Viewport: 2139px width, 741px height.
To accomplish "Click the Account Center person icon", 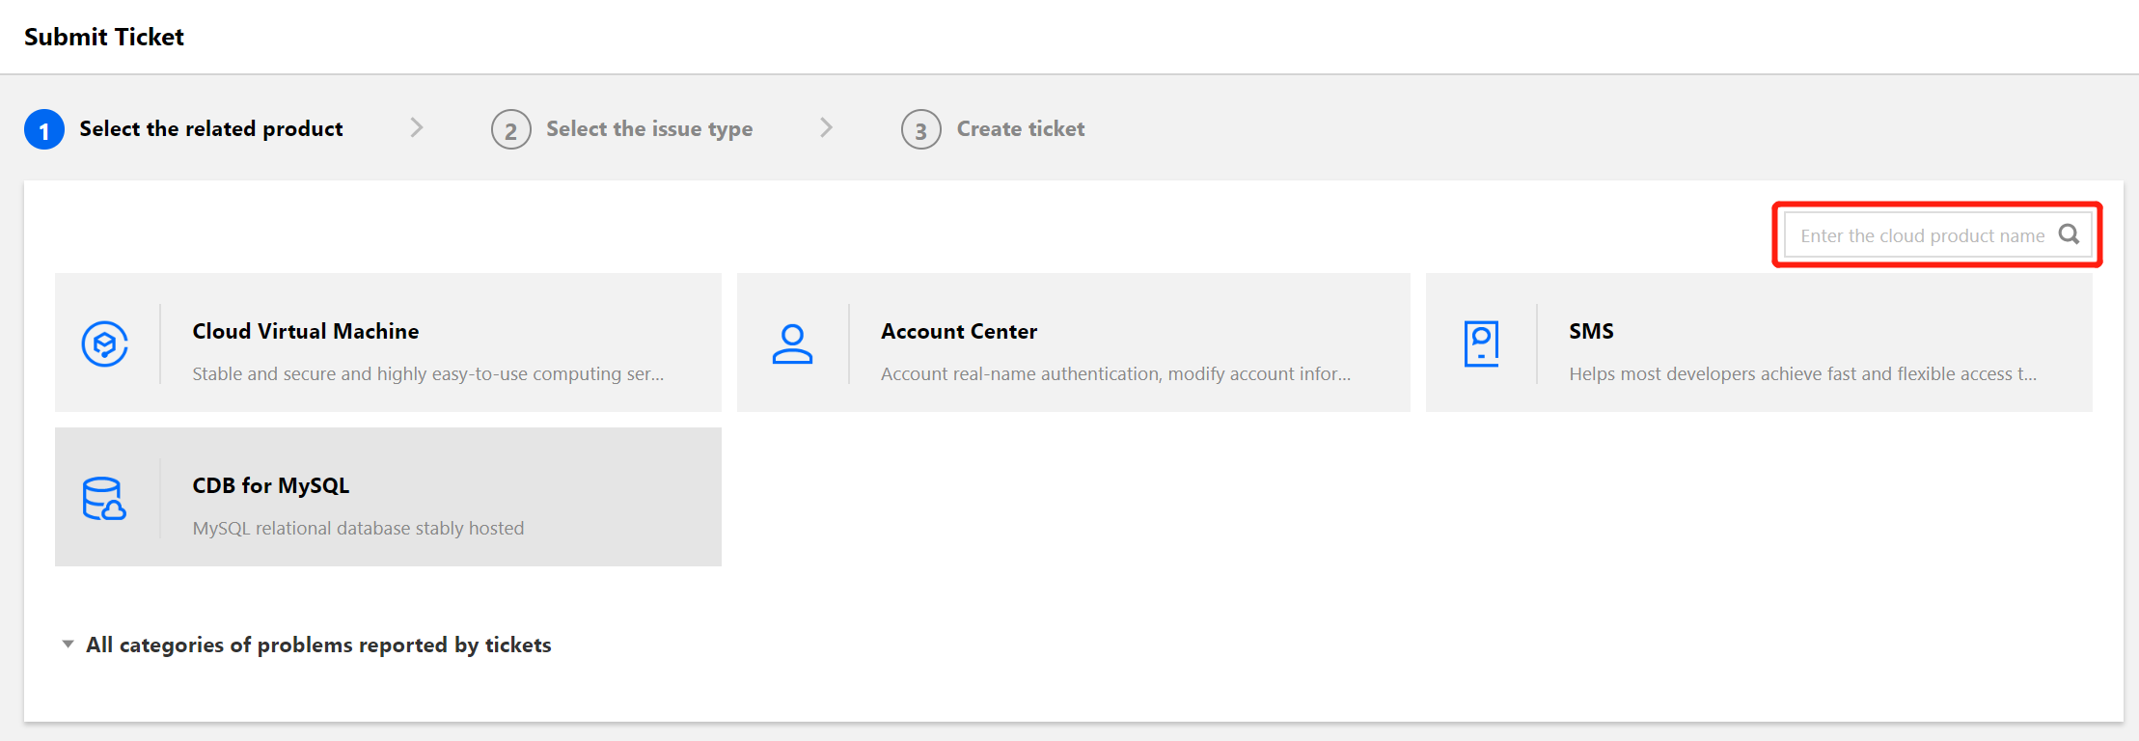I will pos(792,344).
